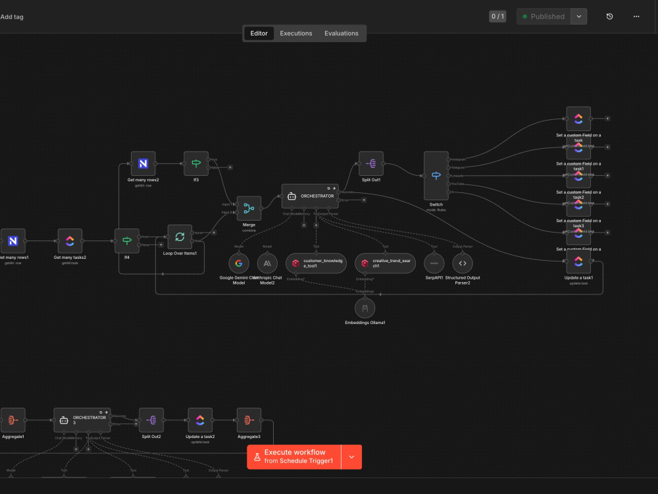Add node after ORCHESTRATOR Error output
The image size is (658, 494).
(x=364, y=200)
